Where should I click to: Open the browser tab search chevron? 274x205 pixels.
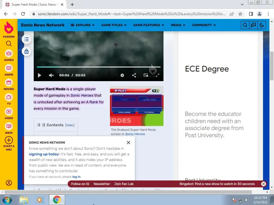pyautogui.click(x=242, y=5)
